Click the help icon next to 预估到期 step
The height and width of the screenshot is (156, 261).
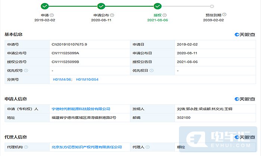(224, 14)
